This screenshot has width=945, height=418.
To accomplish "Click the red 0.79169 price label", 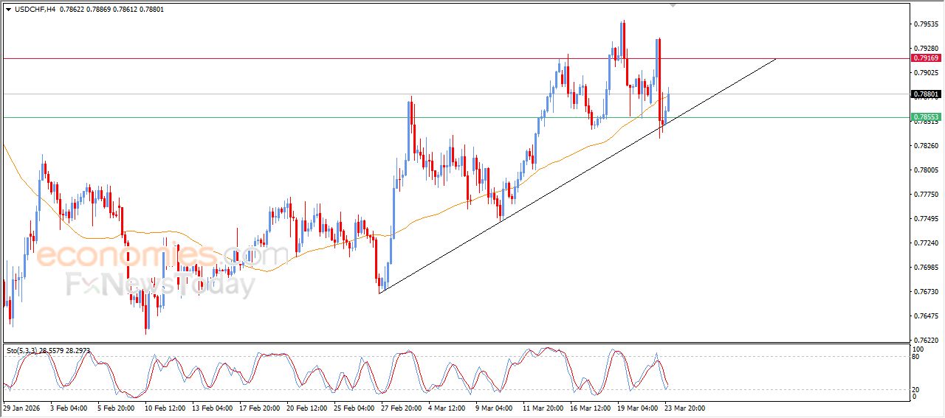I will click(x=926, y=58).
